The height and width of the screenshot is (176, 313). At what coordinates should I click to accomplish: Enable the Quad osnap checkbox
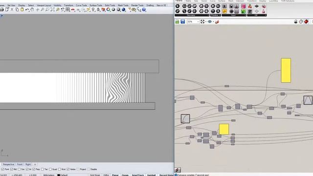pos(50,169)
